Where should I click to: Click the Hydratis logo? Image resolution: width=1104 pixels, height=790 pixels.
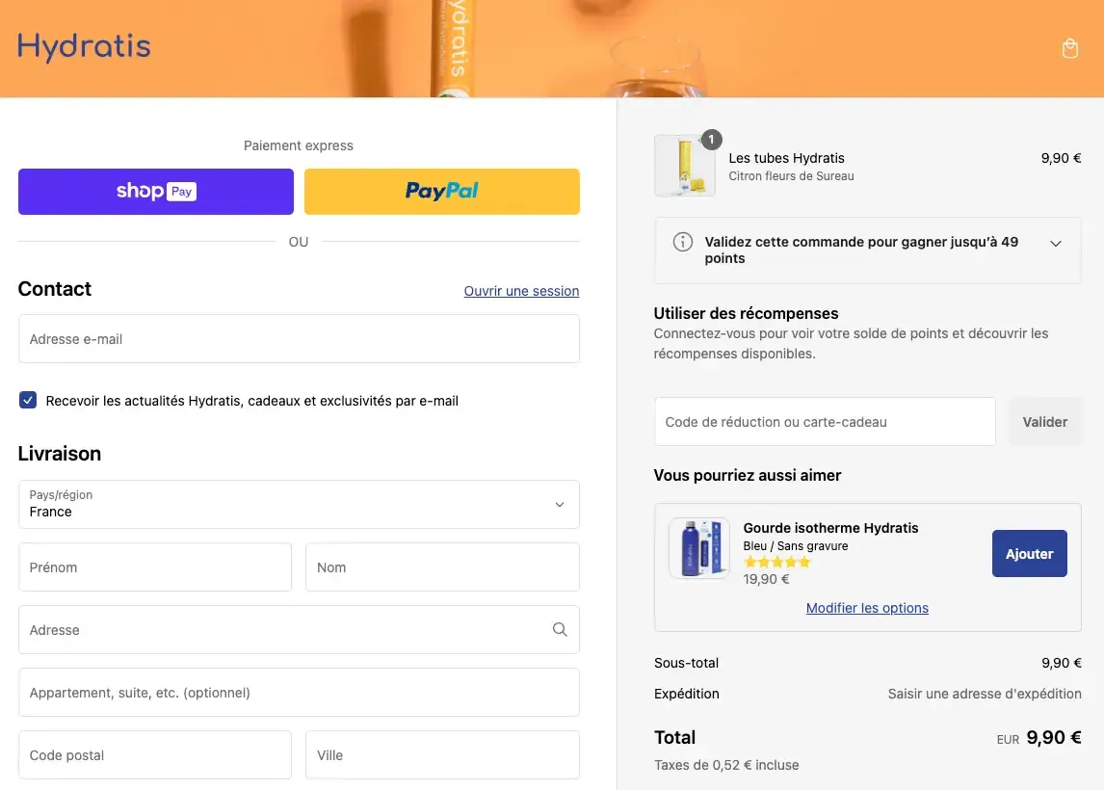click(84, 47)
